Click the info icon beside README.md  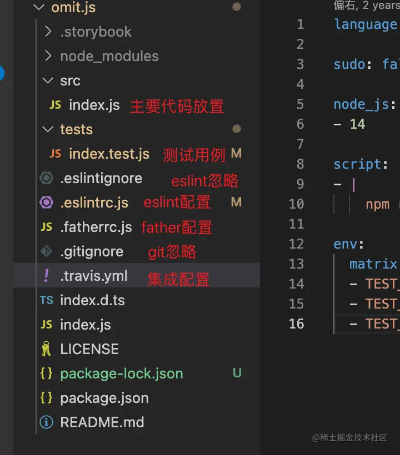pos(47,422)
